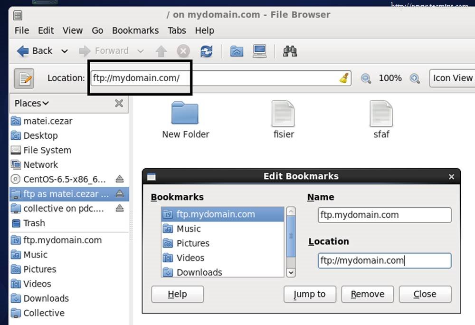Screen dimensions: 475x325
Task: Open the View menu
Action: point(72,30)
